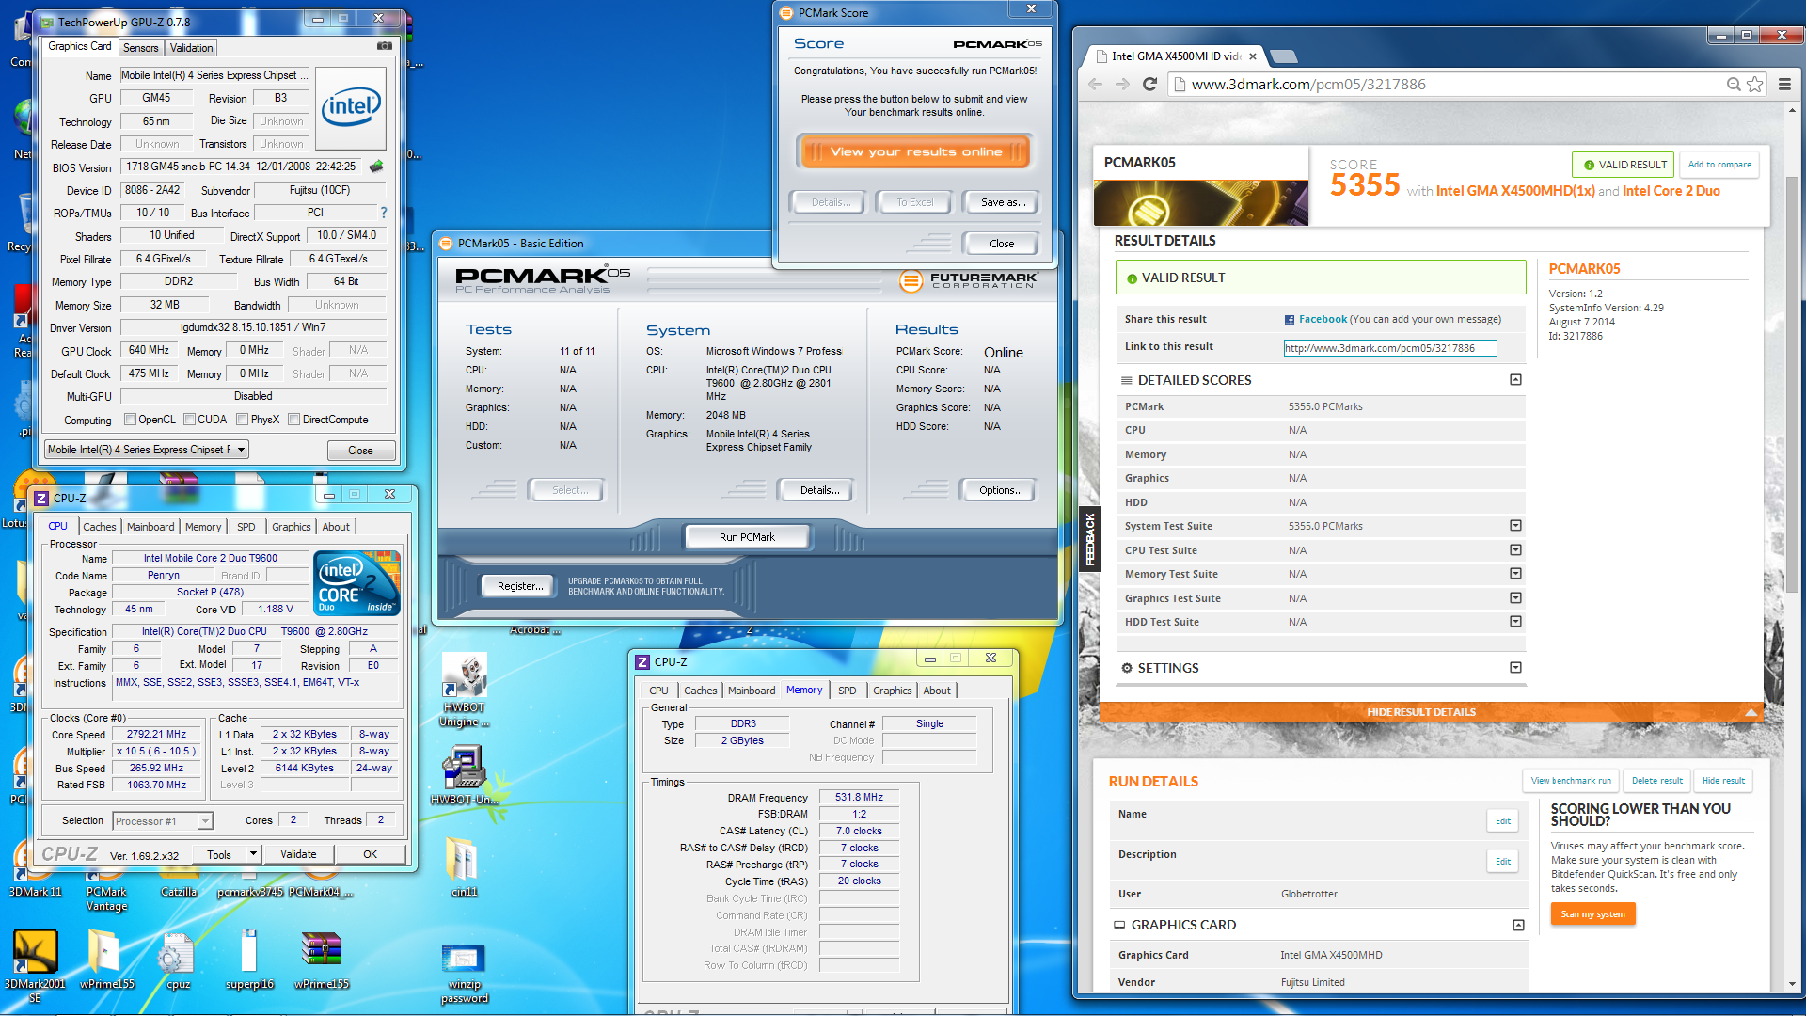The height and width of the screenshot is (1016, 1806).
Task: Click the Intel Core 2 Duo logo in CPU-Z
Action: [357, 583]
